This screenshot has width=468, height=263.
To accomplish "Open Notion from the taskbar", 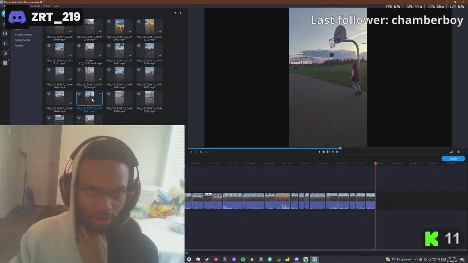I will (261, 259).
